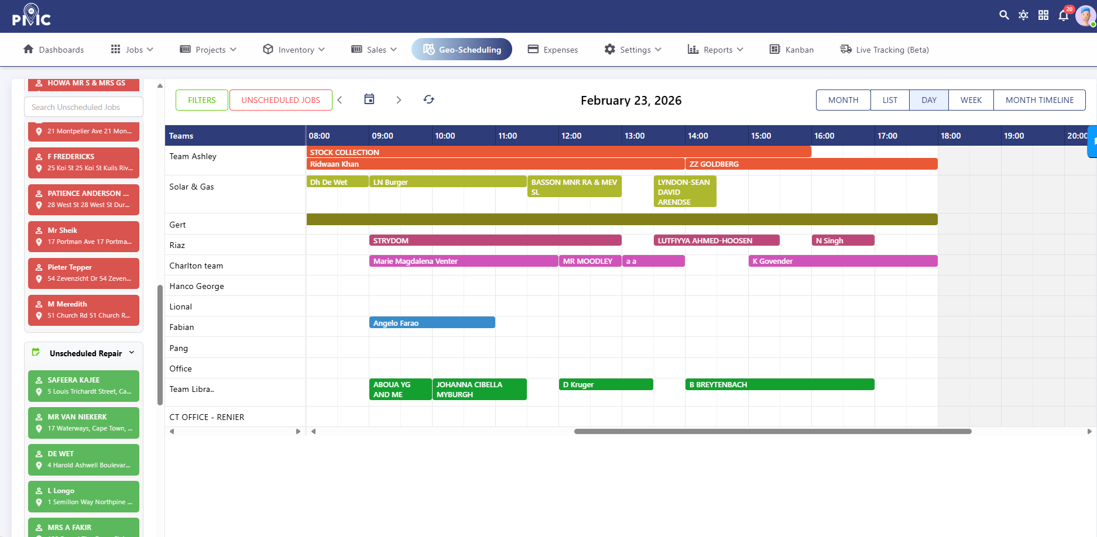The height and width of the screenshot is (537, 1097).
Task: Toggle the light/dark theme sun icon
Action: coord(1023,15)
